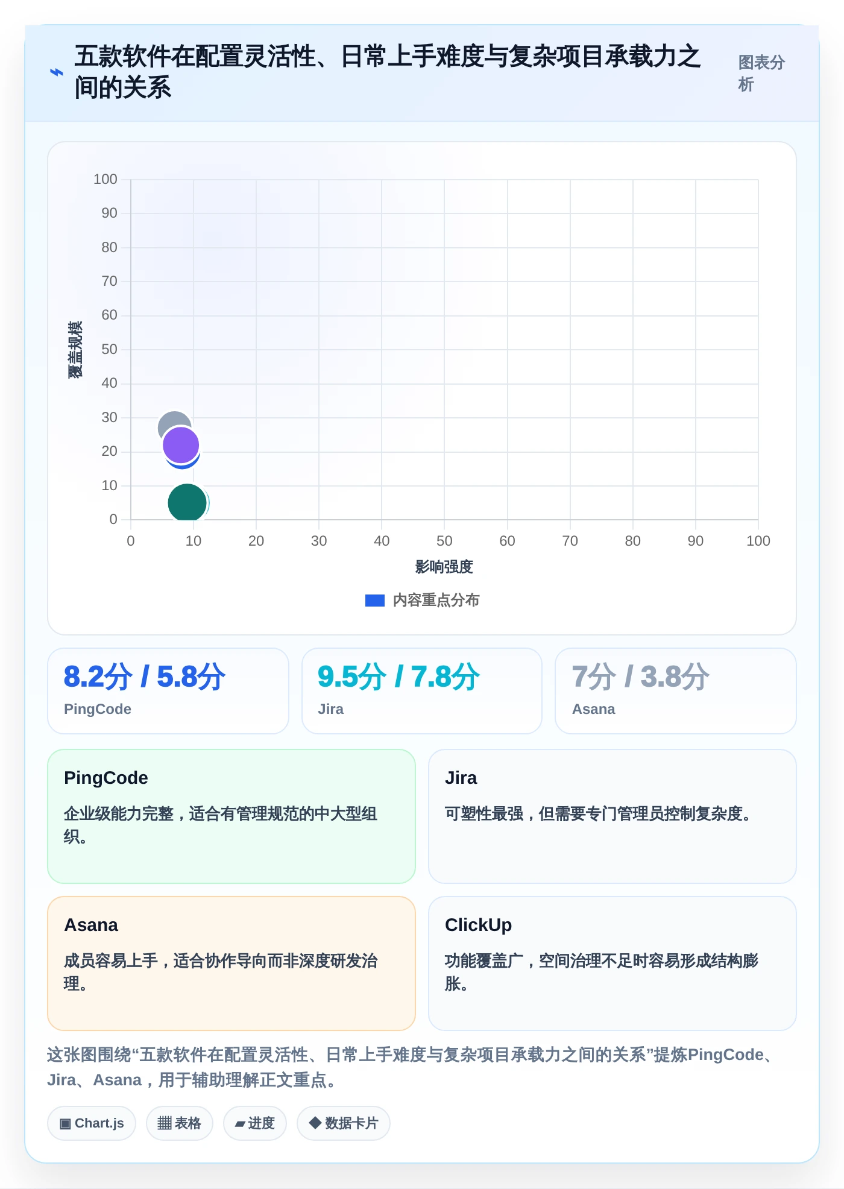Open the Asana 7分 / 3.8分 score card
Screen dimensions: 844x1189
click(676, 691)
